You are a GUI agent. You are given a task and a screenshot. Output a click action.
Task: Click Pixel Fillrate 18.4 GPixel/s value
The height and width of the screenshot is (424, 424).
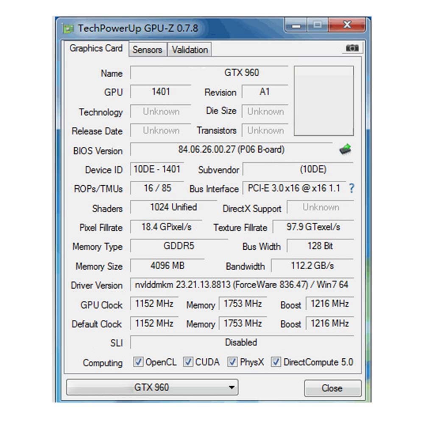coord(166,226)
